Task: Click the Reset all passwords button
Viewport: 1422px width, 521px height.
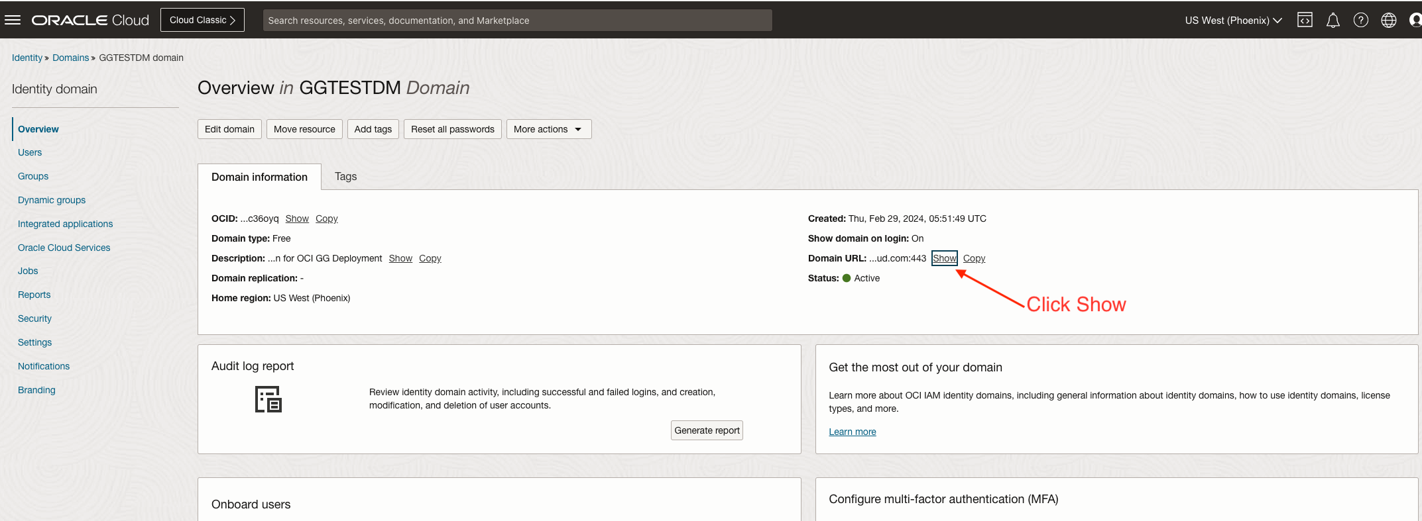Action: point(452,129)
